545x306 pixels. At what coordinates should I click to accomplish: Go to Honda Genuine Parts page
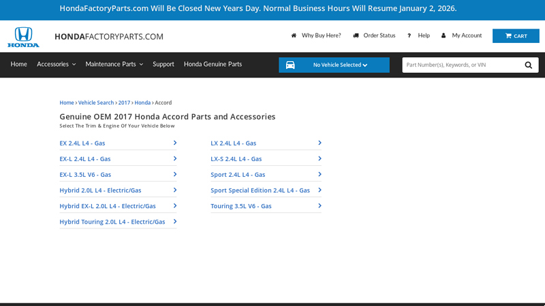(x=213, y=64)
